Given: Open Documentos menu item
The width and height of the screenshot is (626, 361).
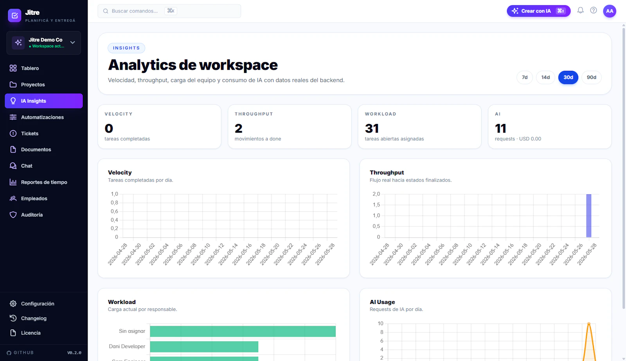Looking at the screenshot, I should coord(44,149).
